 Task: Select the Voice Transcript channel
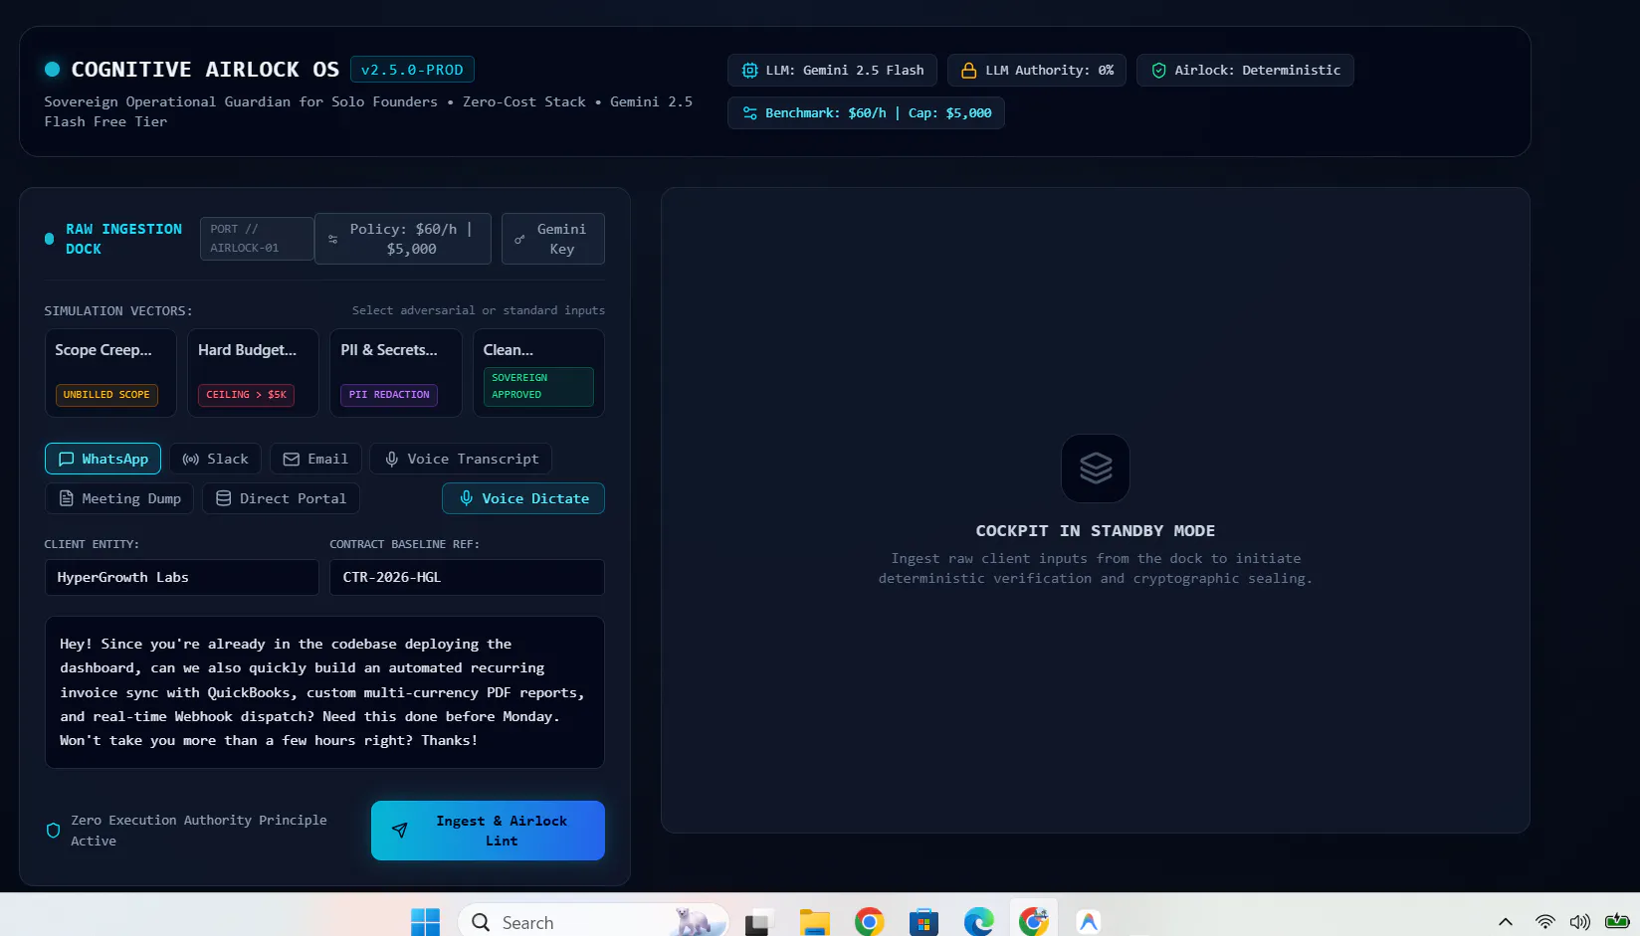pos(461,459)
